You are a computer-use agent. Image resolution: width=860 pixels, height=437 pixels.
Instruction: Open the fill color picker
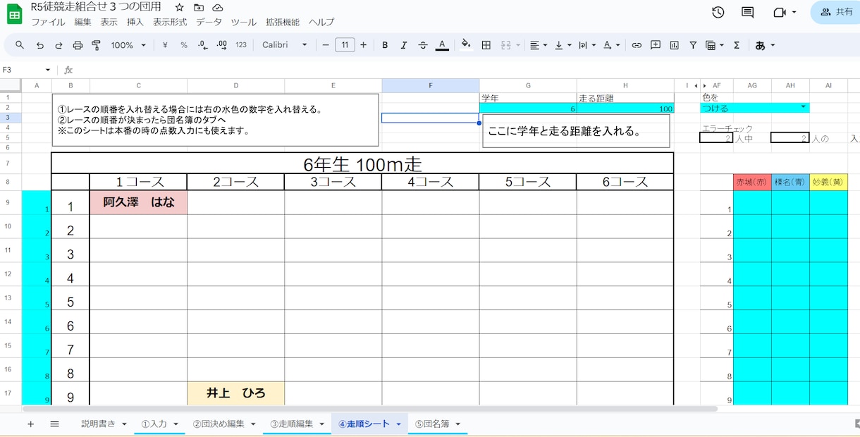point(466,45)
